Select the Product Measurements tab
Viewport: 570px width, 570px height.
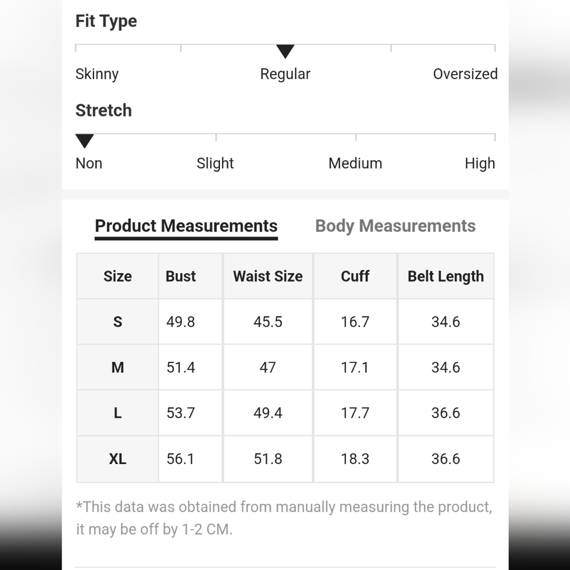coord(186,227)
